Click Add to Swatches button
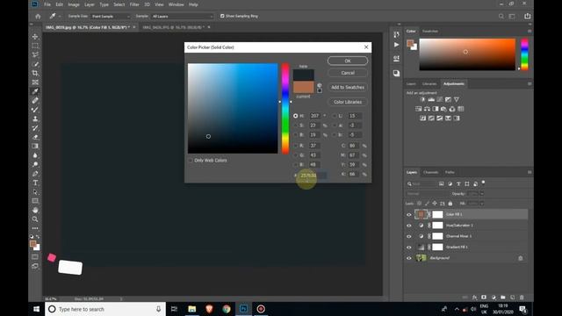Viewport: 562px width, 316px height. 348,88
